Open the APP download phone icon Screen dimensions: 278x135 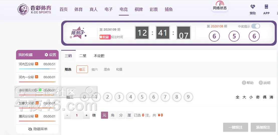click(x=266, y=7)
